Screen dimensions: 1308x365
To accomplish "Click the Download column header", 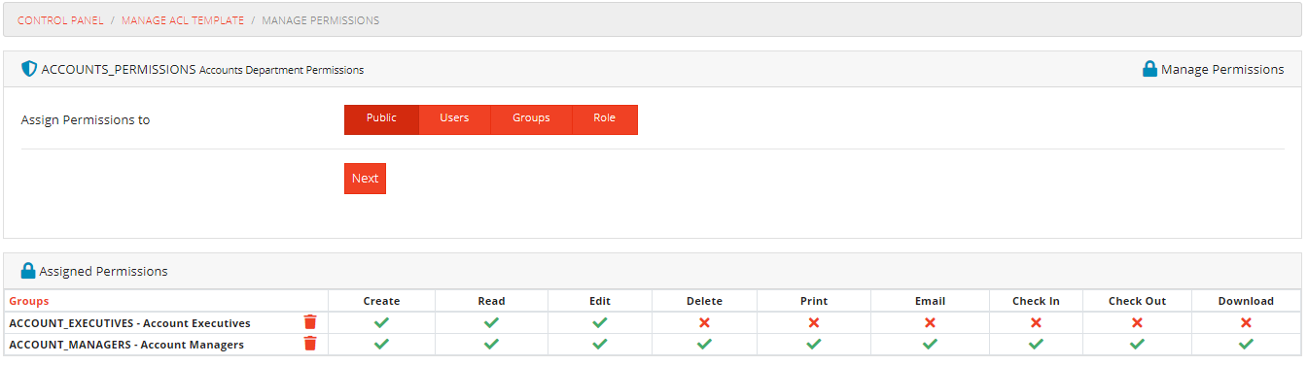I will pos(1246,301).
